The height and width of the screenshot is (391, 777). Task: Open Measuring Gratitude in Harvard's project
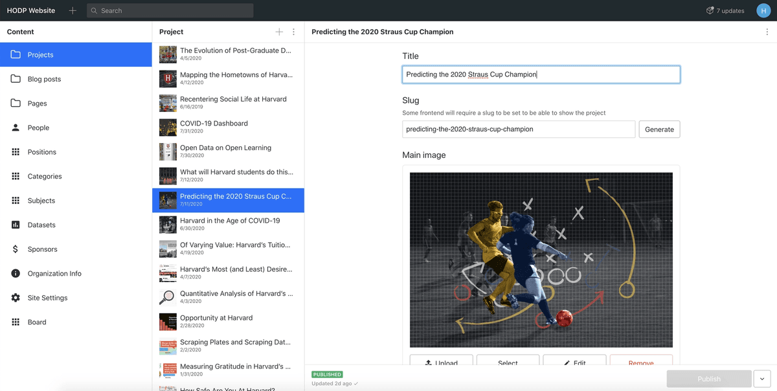tap(228, 370)
